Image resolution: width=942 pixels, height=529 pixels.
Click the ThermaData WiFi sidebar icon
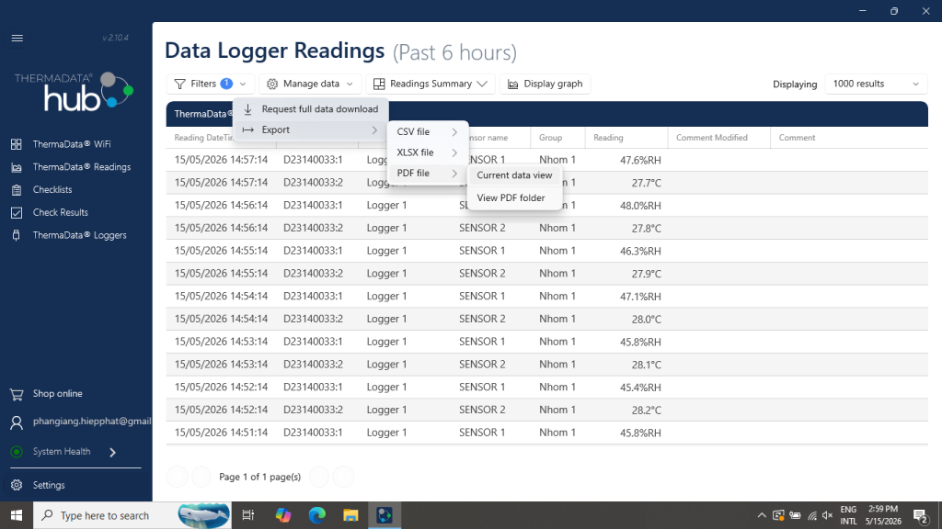tap(17, 144)
